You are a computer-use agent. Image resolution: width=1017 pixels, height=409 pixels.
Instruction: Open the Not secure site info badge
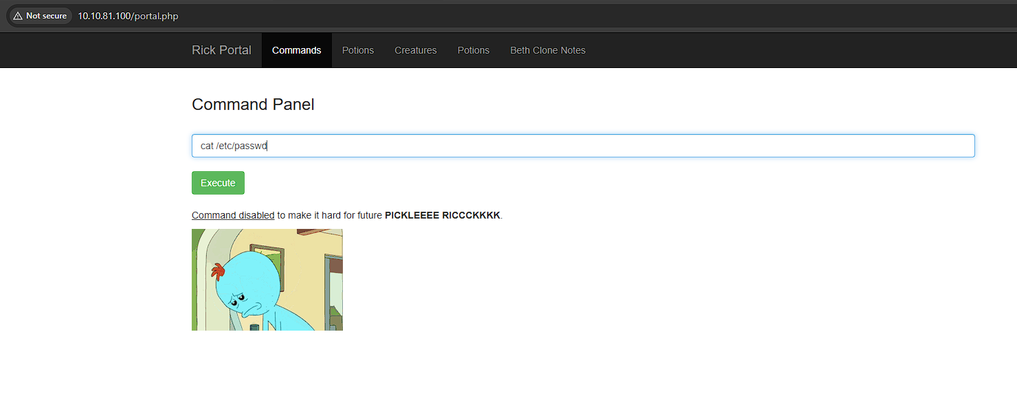coord(41,16)
